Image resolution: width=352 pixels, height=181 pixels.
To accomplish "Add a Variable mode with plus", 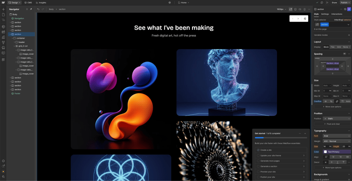I will (x=349, y=35).
